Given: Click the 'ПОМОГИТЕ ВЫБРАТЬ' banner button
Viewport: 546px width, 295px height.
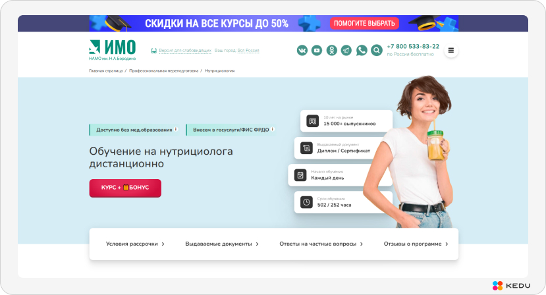Looking at the screenshot, I should pos(364,23).
